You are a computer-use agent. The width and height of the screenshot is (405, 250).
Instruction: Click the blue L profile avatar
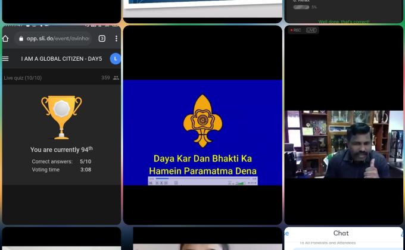pyautogui.click(x=115, y=59)
